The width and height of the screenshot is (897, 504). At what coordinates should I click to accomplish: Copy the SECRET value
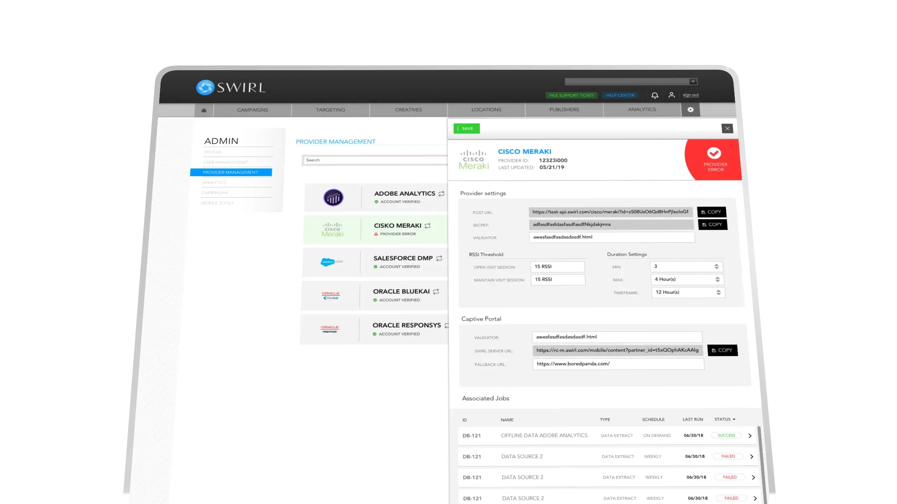(713, 224)
